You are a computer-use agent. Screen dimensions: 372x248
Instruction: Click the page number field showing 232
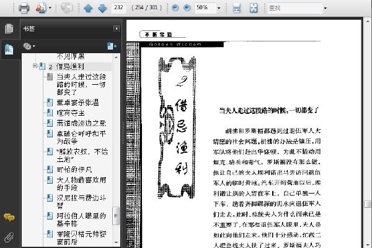(x=118, y=7)
